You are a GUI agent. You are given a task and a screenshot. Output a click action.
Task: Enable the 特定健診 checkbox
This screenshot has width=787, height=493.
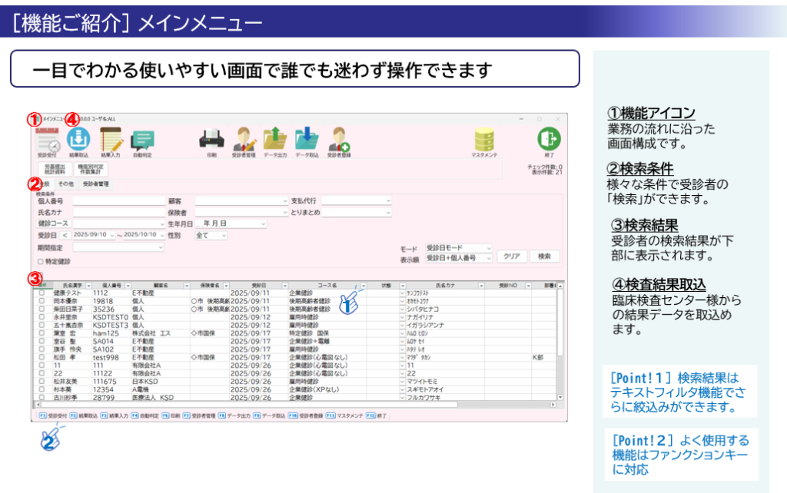click(42, 261)
